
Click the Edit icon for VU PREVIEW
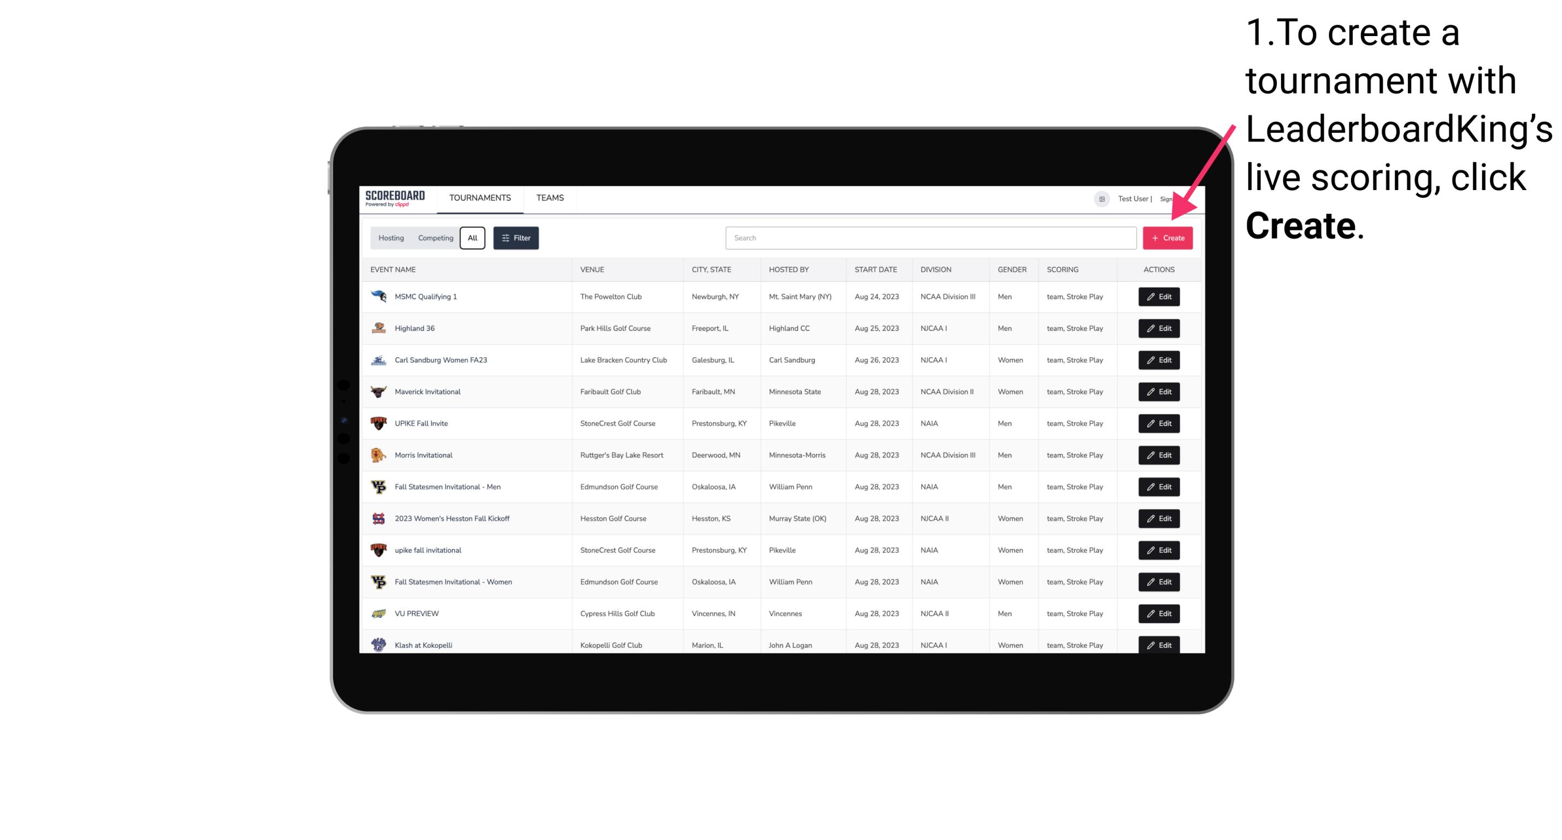click(1158, 613)
